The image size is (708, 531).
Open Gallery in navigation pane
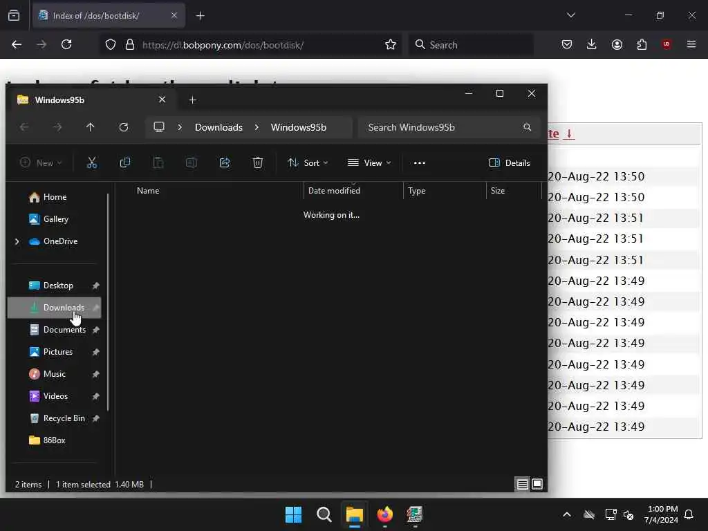55,219
